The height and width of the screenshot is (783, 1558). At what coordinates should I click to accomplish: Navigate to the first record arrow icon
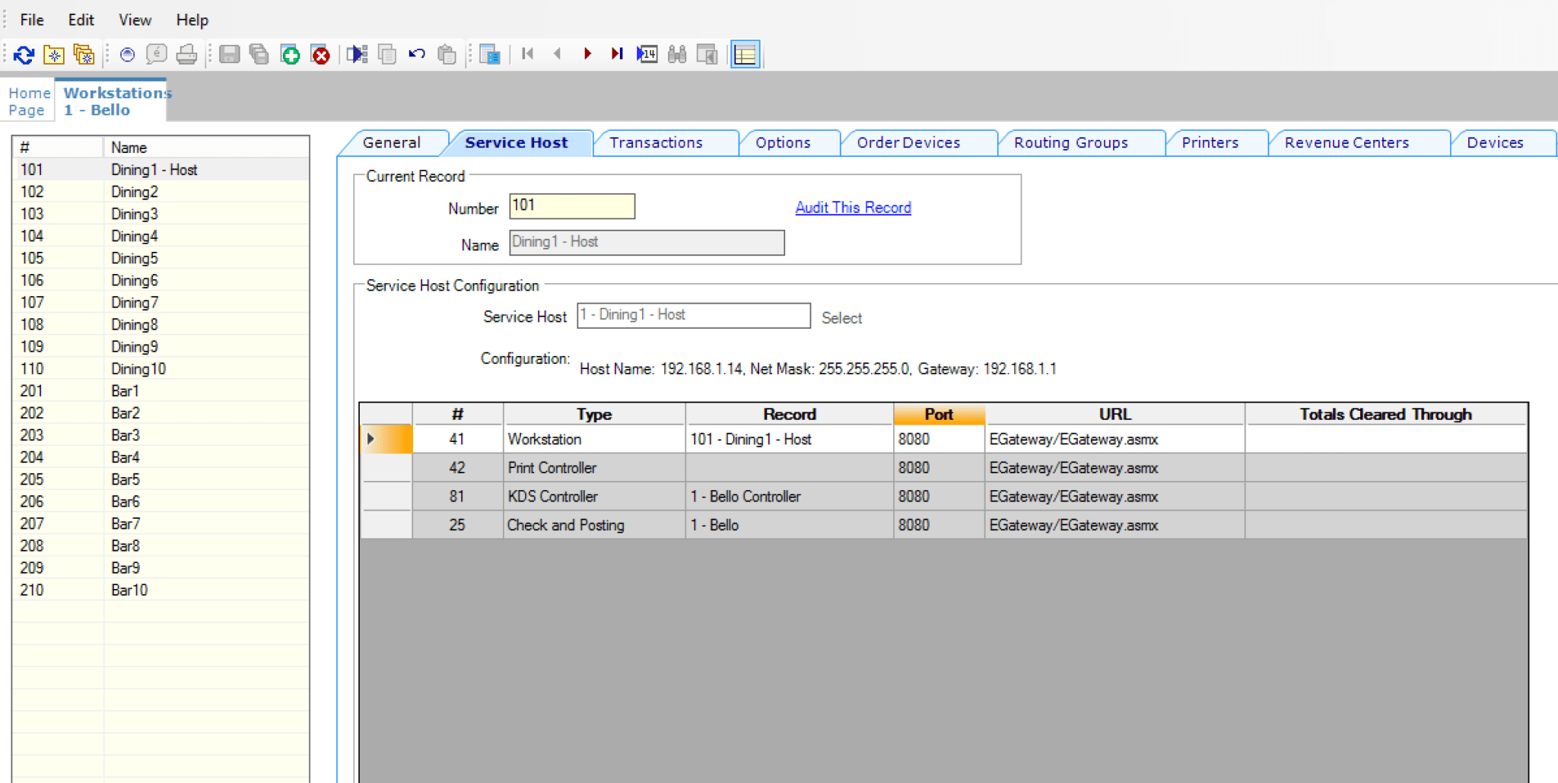coord(527,53)
